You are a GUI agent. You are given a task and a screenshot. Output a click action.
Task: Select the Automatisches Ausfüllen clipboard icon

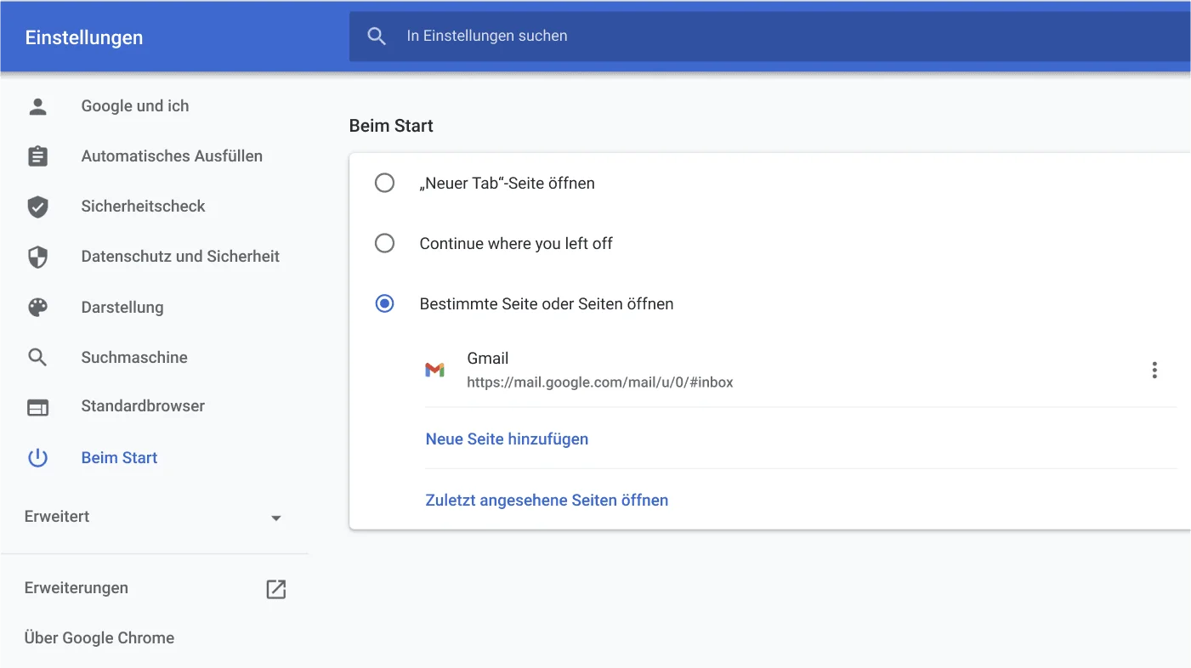37,156
